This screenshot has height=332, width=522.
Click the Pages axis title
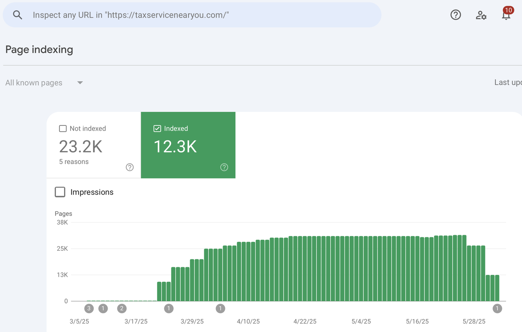point(64,214)
